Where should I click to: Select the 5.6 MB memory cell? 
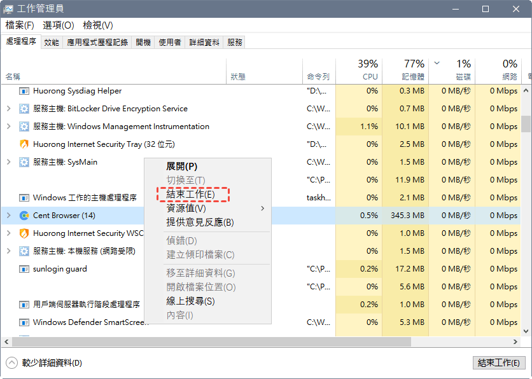click(x=405, y=287)
